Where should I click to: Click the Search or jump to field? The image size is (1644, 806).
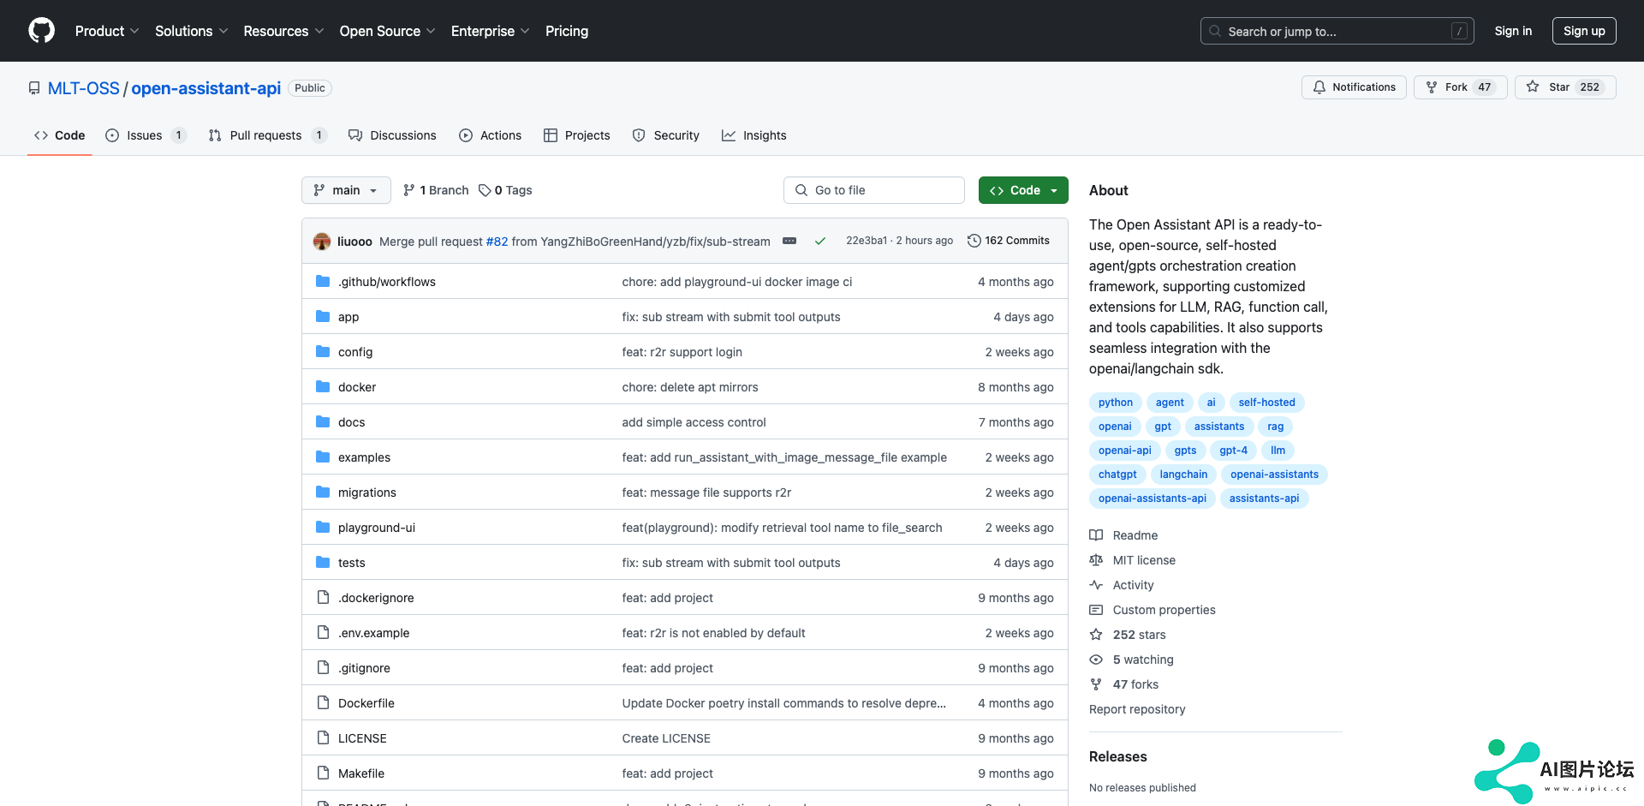[x=1337, y=31]
